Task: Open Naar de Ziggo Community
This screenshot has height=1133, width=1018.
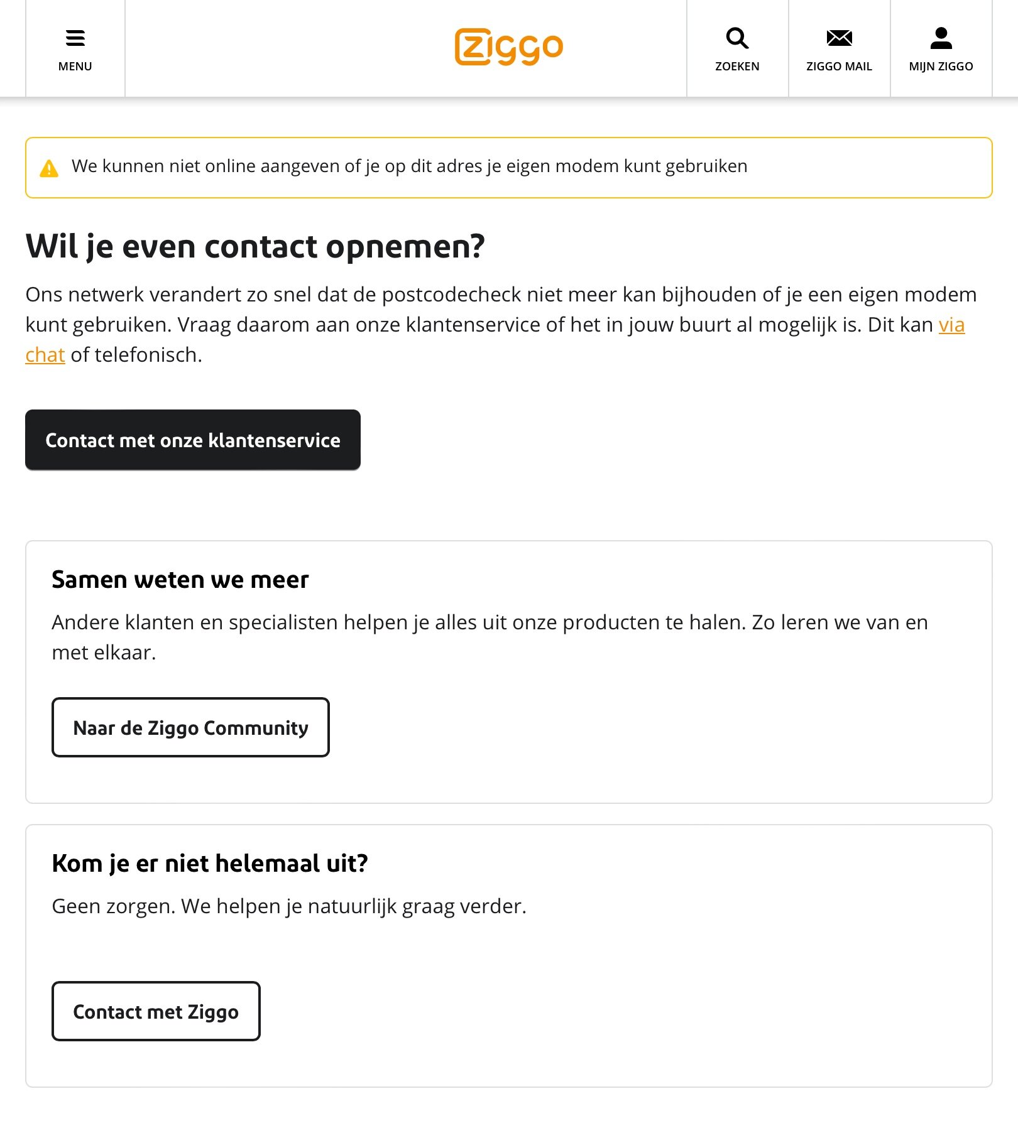Action: (190, 727)
